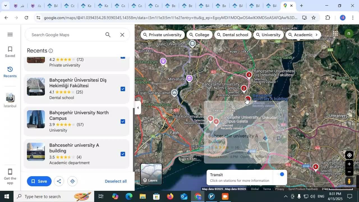359x202 pixels.
Task: Open browser tab search dropdown
Action: (5, 6)
